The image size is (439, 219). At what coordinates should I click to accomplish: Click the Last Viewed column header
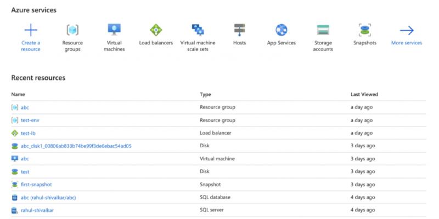click(364, 94)
